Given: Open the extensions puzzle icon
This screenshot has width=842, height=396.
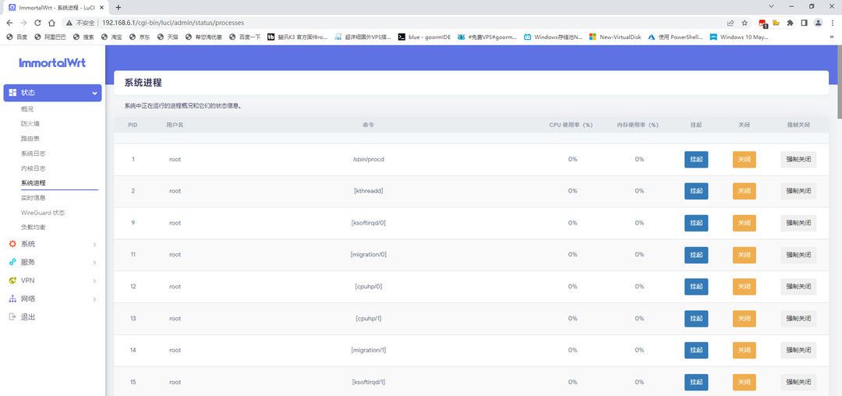Looking at the screenshot, I should [790, 23].
